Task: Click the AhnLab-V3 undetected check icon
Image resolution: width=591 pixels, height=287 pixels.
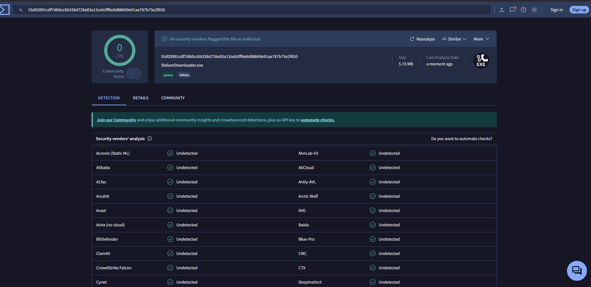Action: pos(373,153)
